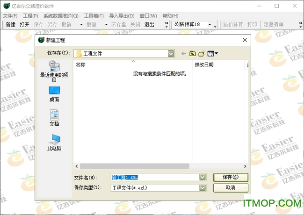Click 保存(S) button
This screenshot has height=215, width=304.
(x=231, y=177)
